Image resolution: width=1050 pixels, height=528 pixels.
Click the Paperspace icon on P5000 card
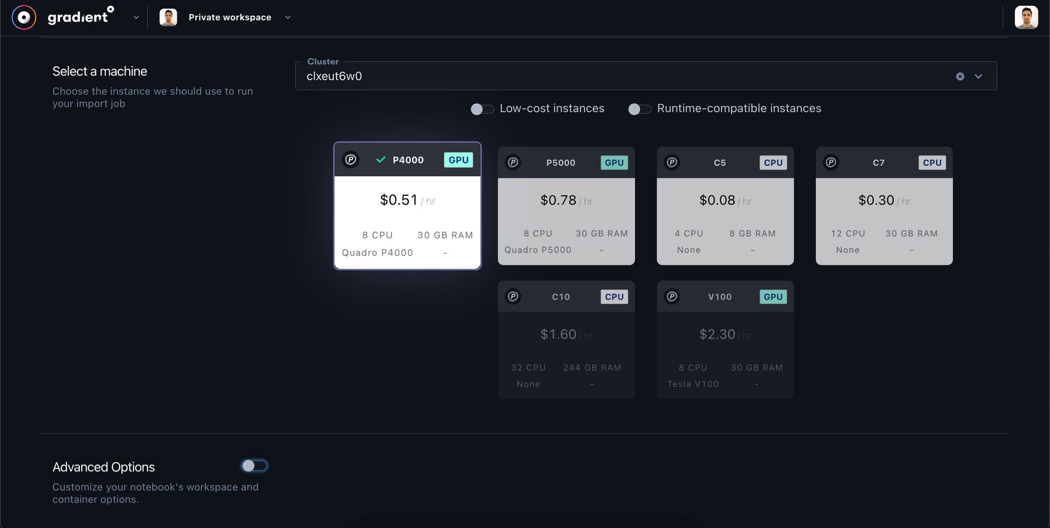click(x=513, y=163)
